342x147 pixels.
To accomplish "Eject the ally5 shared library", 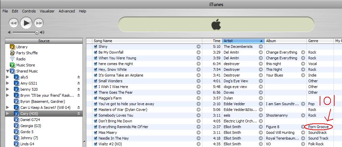I will coord(79,77).
